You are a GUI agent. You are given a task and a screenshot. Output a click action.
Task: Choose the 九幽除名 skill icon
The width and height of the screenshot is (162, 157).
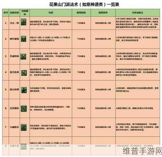(24, 127)
